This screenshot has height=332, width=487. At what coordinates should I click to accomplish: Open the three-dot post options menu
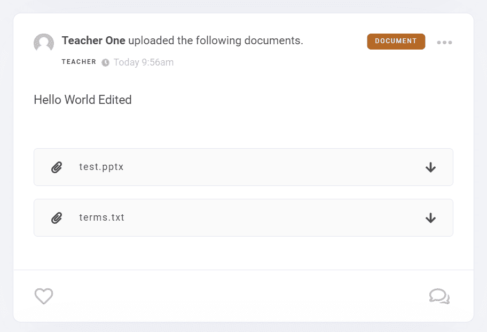click(444, 43)
